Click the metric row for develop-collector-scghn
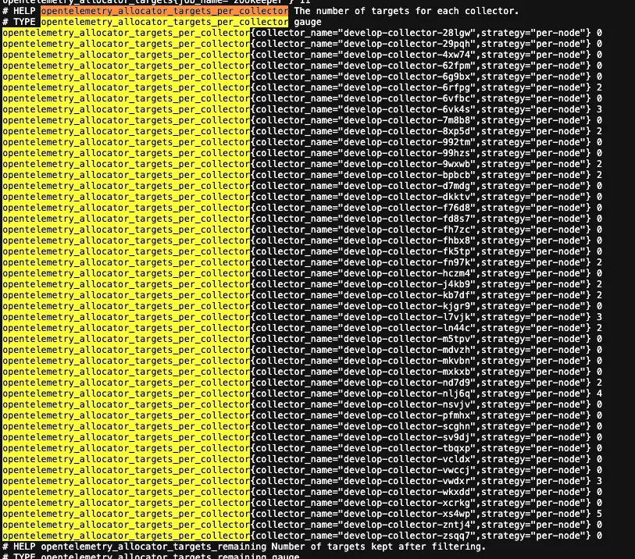The height and width of the screenshot is (559, 635). tap(302, 426)
